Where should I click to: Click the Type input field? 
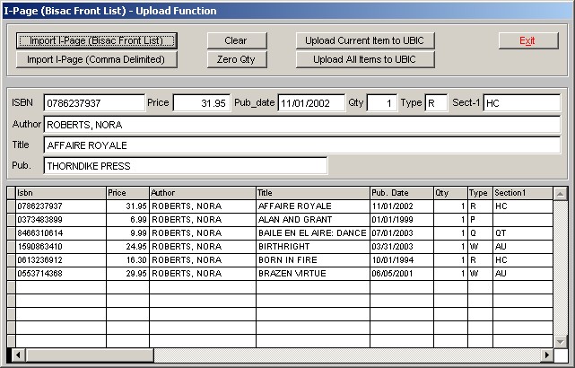click(436, 103)
